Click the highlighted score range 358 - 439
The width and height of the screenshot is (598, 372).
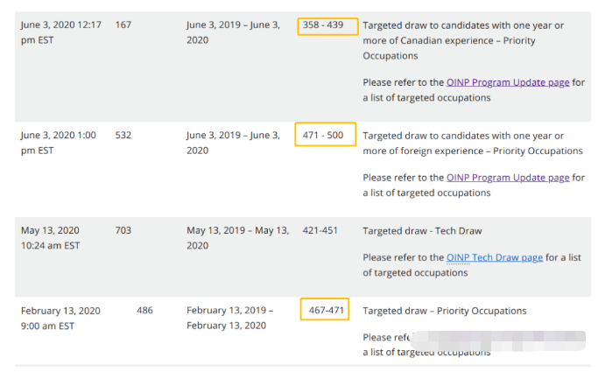click(x=327, y=25)
